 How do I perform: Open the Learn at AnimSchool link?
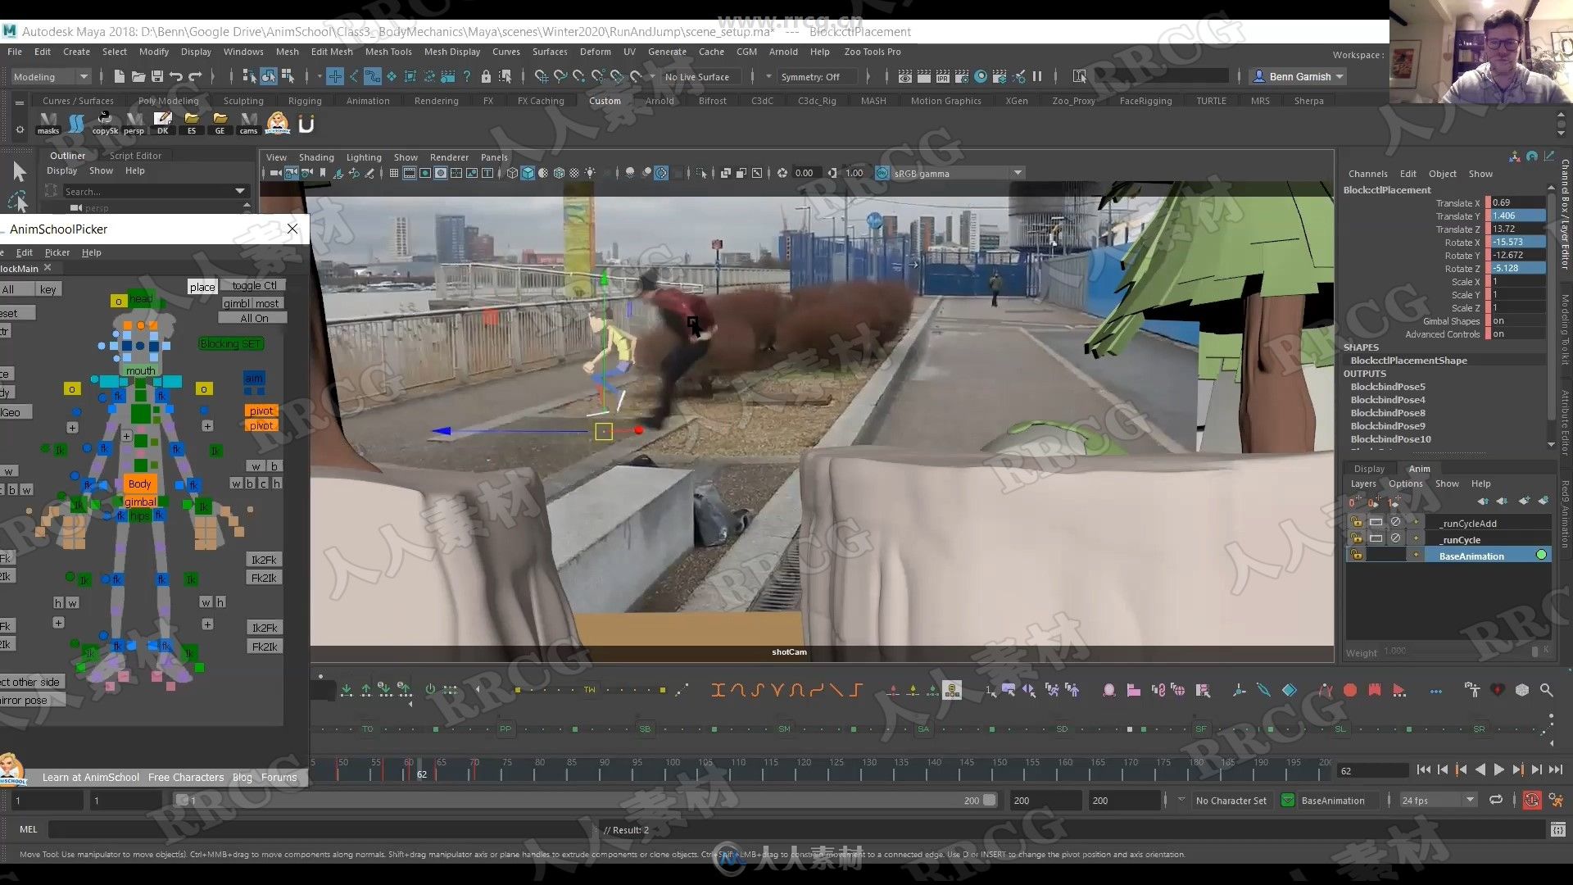coord(91,778)
